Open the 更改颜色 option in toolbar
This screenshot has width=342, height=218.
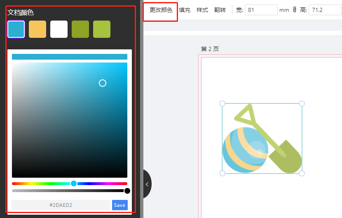coord(161,10)
